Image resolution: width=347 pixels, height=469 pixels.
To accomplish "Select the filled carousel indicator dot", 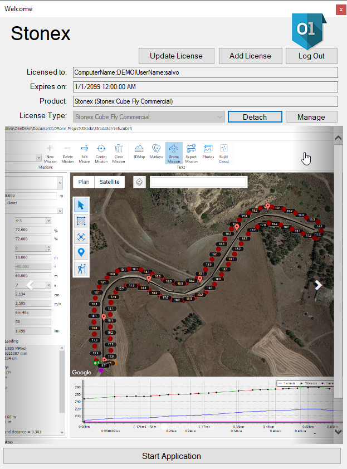I will (164, 427).
